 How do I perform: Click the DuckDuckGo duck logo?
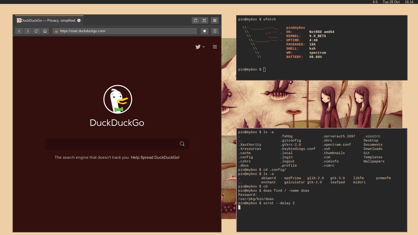point(118,99)
